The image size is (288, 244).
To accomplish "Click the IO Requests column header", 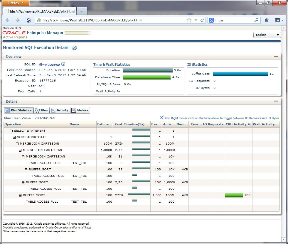I will click(213, 124).
